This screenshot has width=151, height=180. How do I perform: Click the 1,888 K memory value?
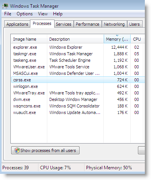click(x=121, y=54)
